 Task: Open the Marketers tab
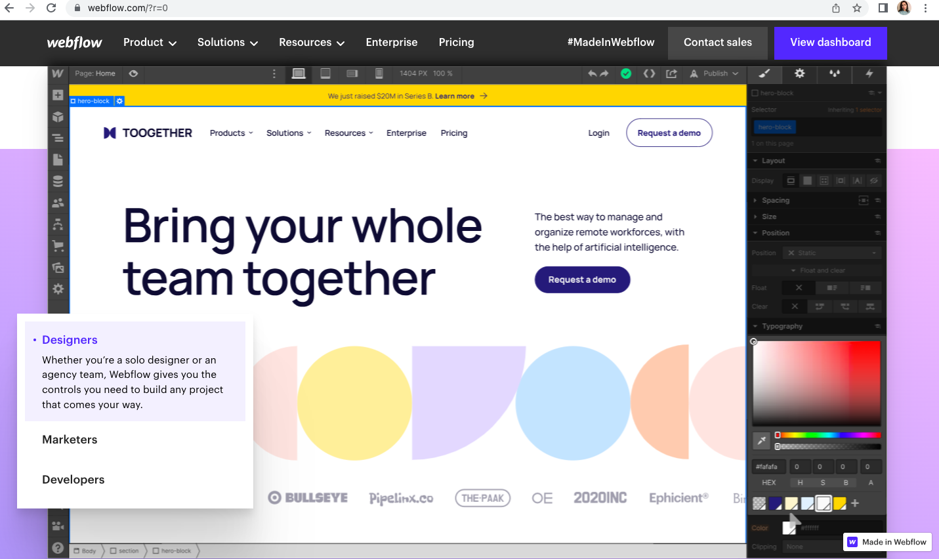pos(70,440)
